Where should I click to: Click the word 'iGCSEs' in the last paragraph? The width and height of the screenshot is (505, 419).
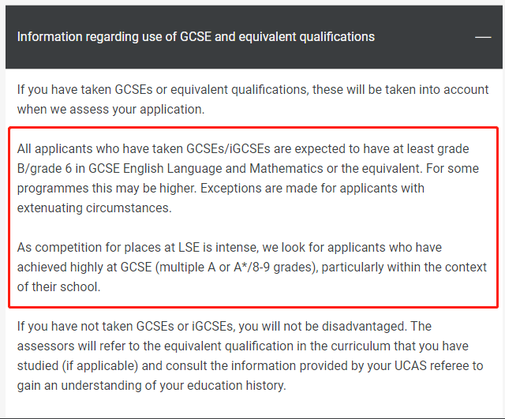(x=213, y=326)
